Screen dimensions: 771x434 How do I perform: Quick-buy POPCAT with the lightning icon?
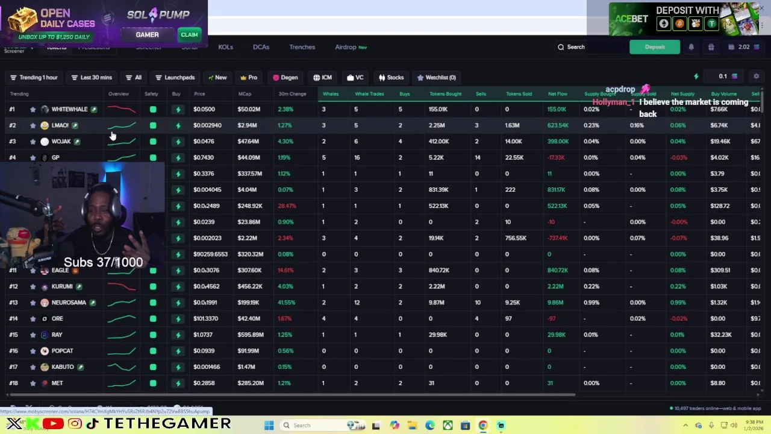point(178,351)
